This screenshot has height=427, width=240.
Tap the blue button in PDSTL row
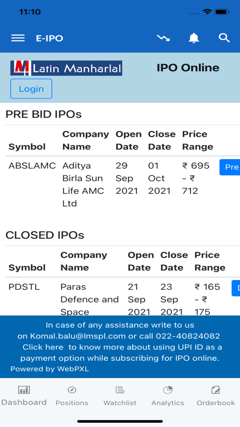tap(236, 288)
